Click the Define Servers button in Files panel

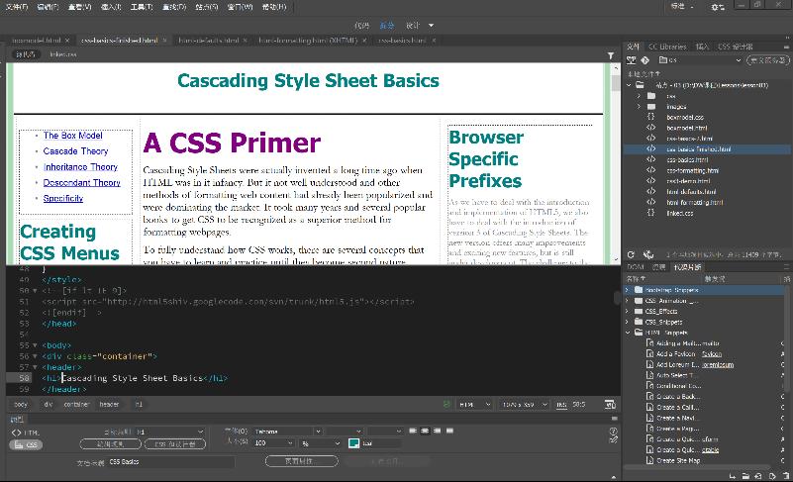767,60
